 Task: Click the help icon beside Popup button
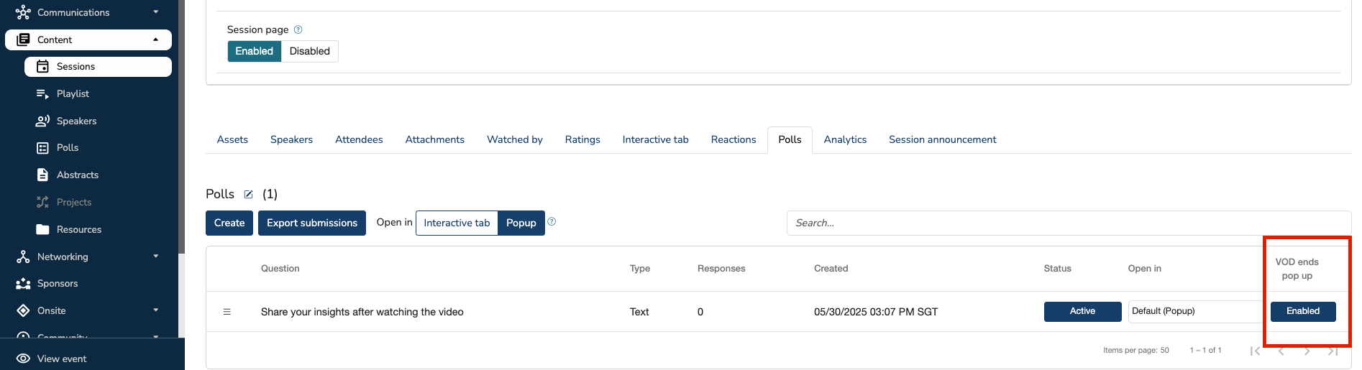tap(552, 222)
